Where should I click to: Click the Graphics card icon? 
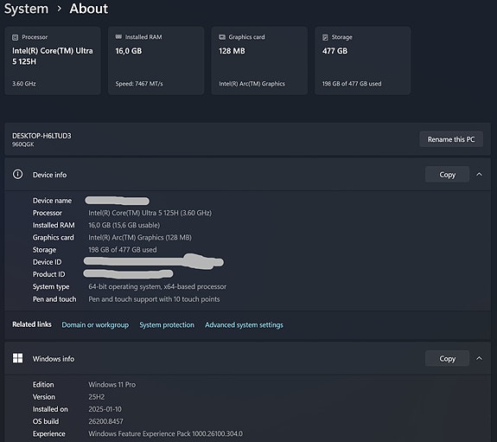(x=222, y=37)
